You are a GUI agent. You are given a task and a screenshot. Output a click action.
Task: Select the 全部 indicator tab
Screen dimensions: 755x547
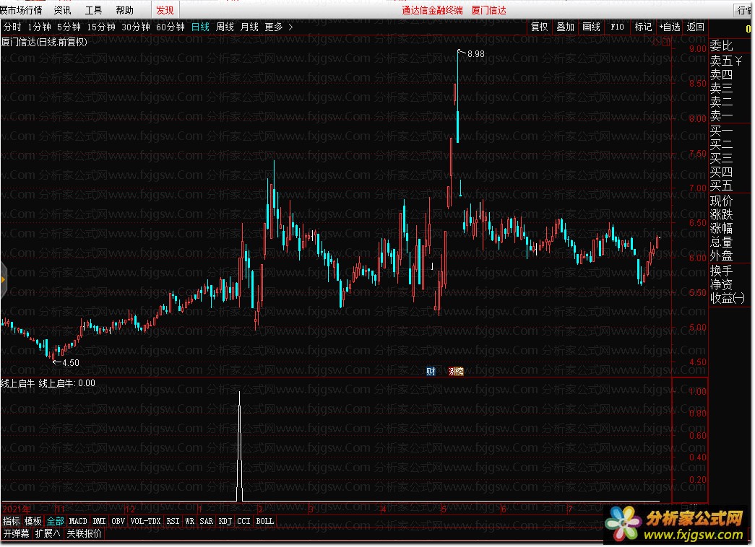point(56,521)
